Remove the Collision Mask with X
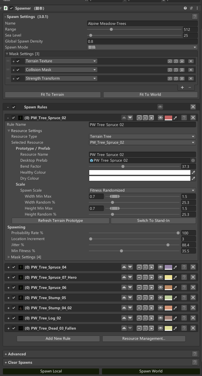This screenshot has width=202, height=376. coord(191,70)
